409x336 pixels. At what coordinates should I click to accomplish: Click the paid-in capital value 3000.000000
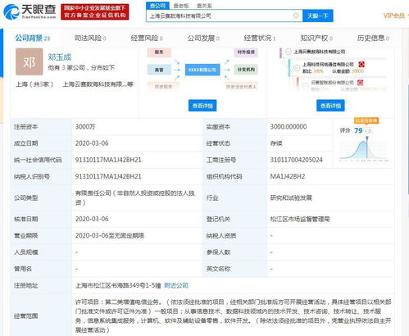point(289,126)
